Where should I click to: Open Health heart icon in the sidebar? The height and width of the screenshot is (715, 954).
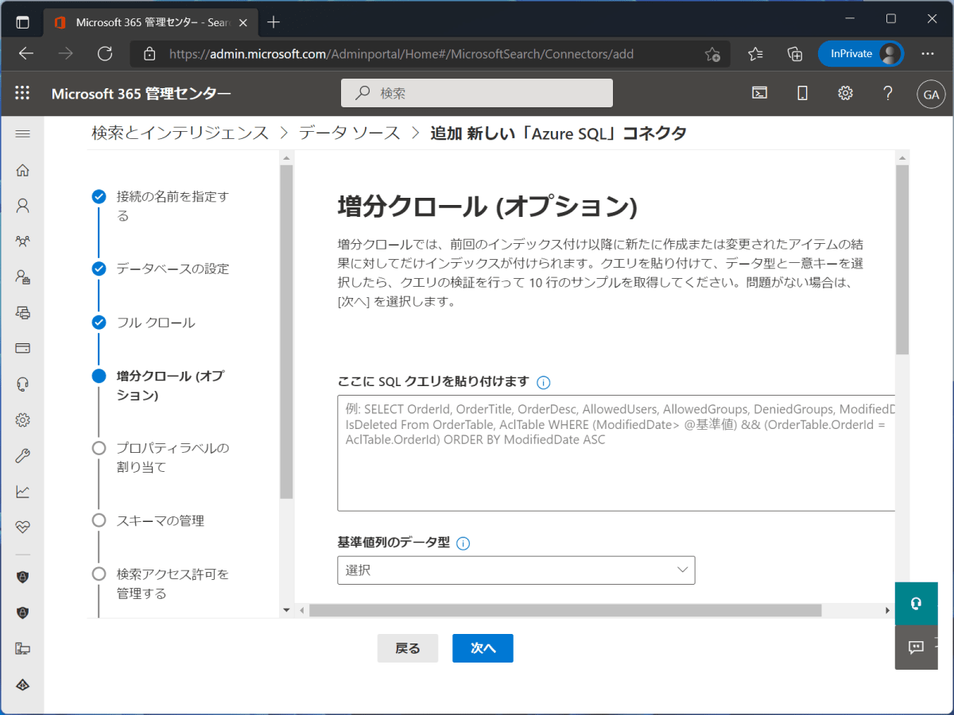click(x=22, y=527)
